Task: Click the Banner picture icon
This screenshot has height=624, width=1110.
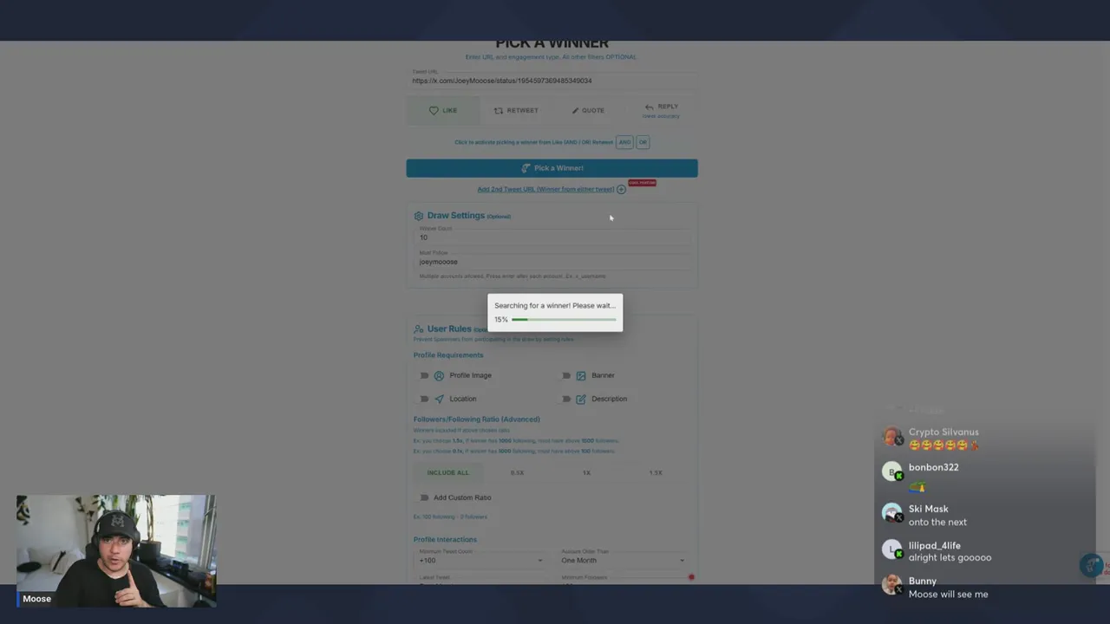Action: (x=581, y=375)
